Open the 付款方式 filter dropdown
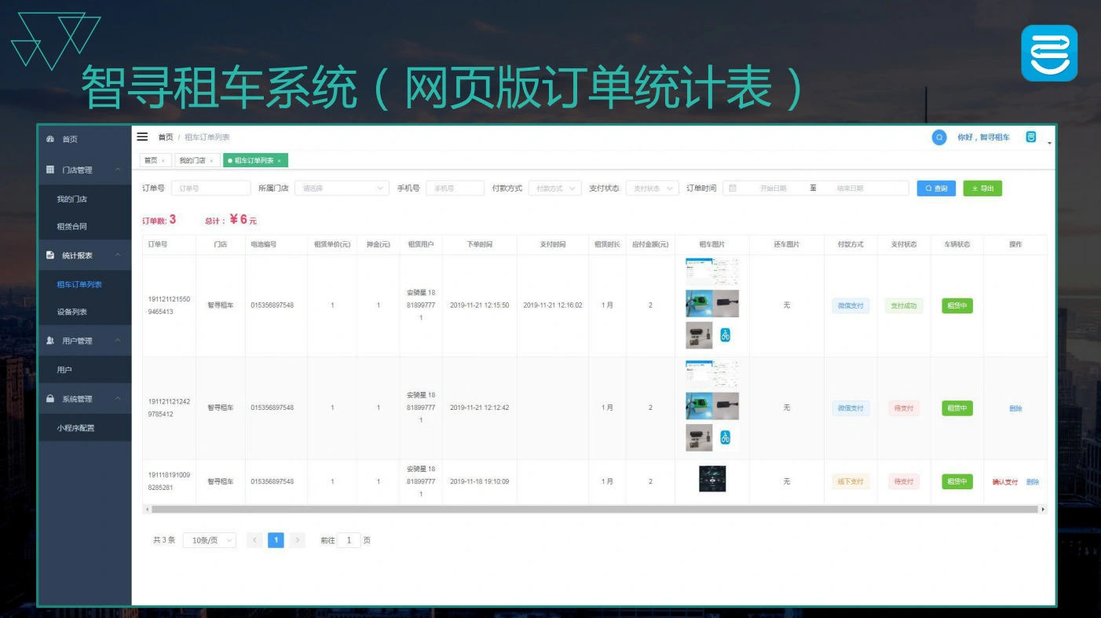 coord(554,188)
